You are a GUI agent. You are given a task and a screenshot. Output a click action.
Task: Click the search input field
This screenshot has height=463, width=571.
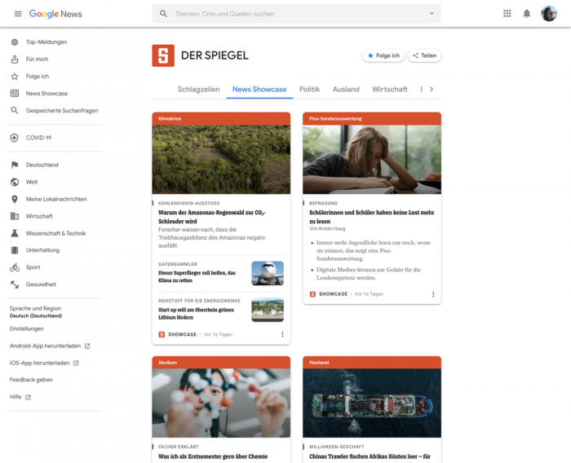point(294,14)
